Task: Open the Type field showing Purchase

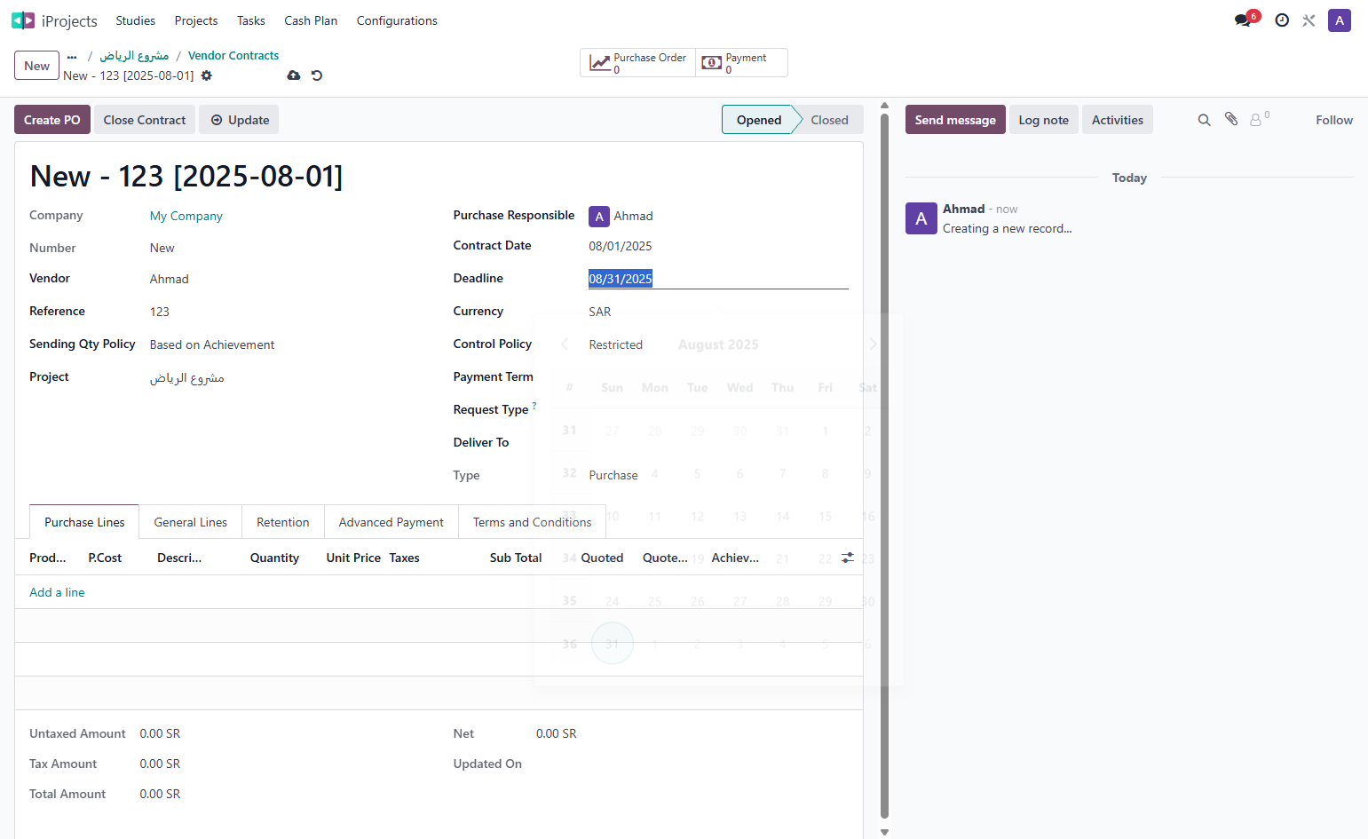Action: (x=718, y=475)
